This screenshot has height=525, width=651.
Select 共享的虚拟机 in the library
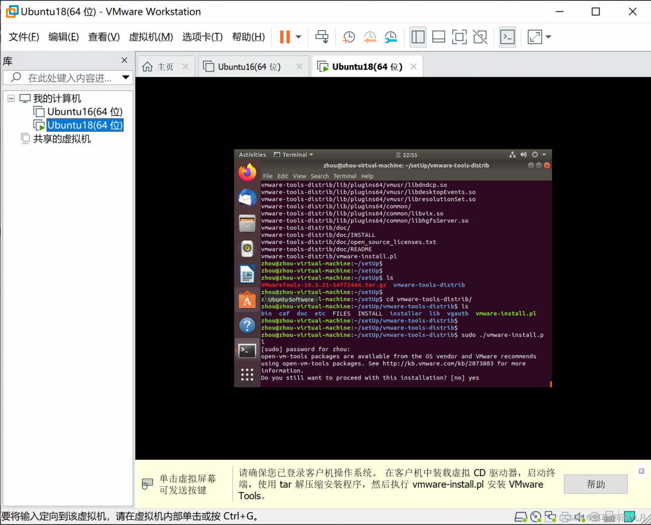(x=62, y=139)
